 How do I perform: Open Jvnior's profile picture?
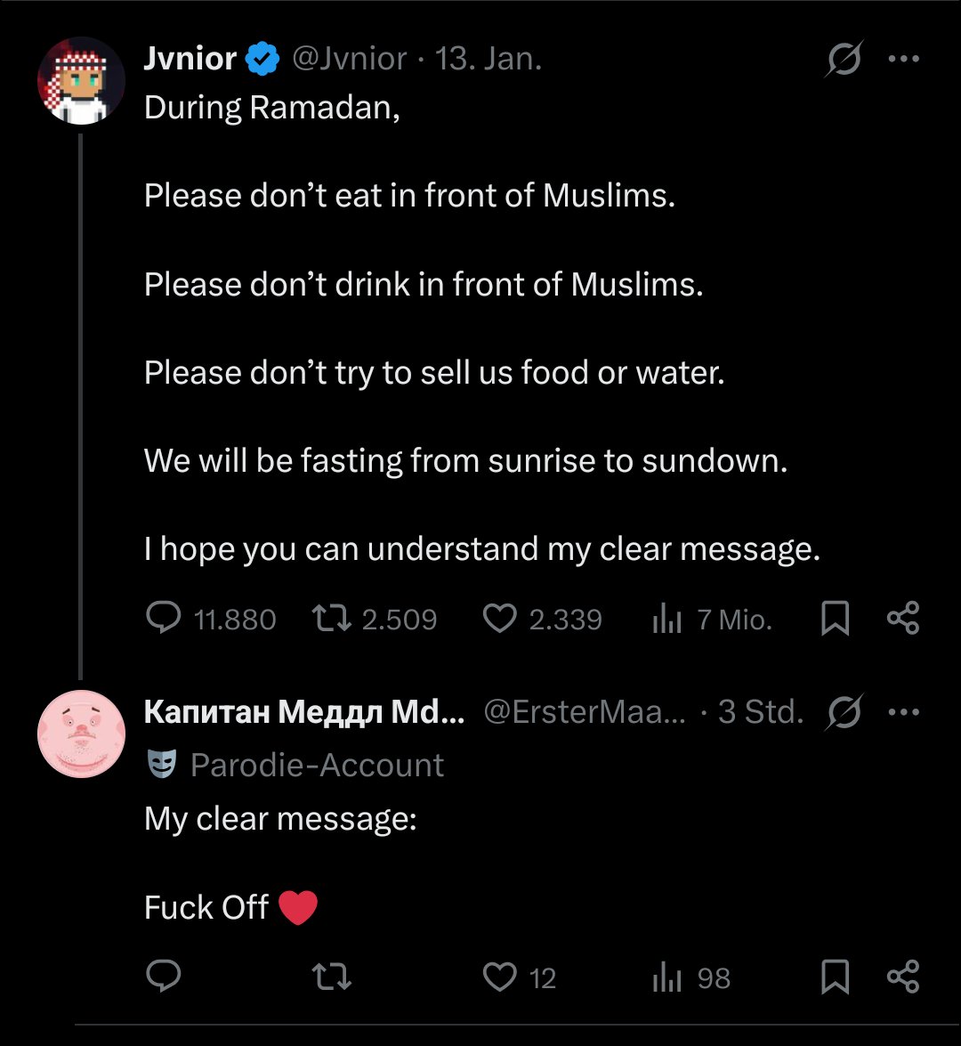[81, 80]
